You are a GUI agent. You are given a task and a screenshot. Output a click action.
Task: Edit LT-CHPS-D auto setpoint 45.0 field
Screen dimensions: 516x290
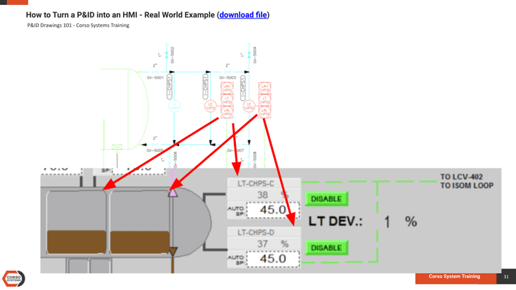tap(273, 259)
